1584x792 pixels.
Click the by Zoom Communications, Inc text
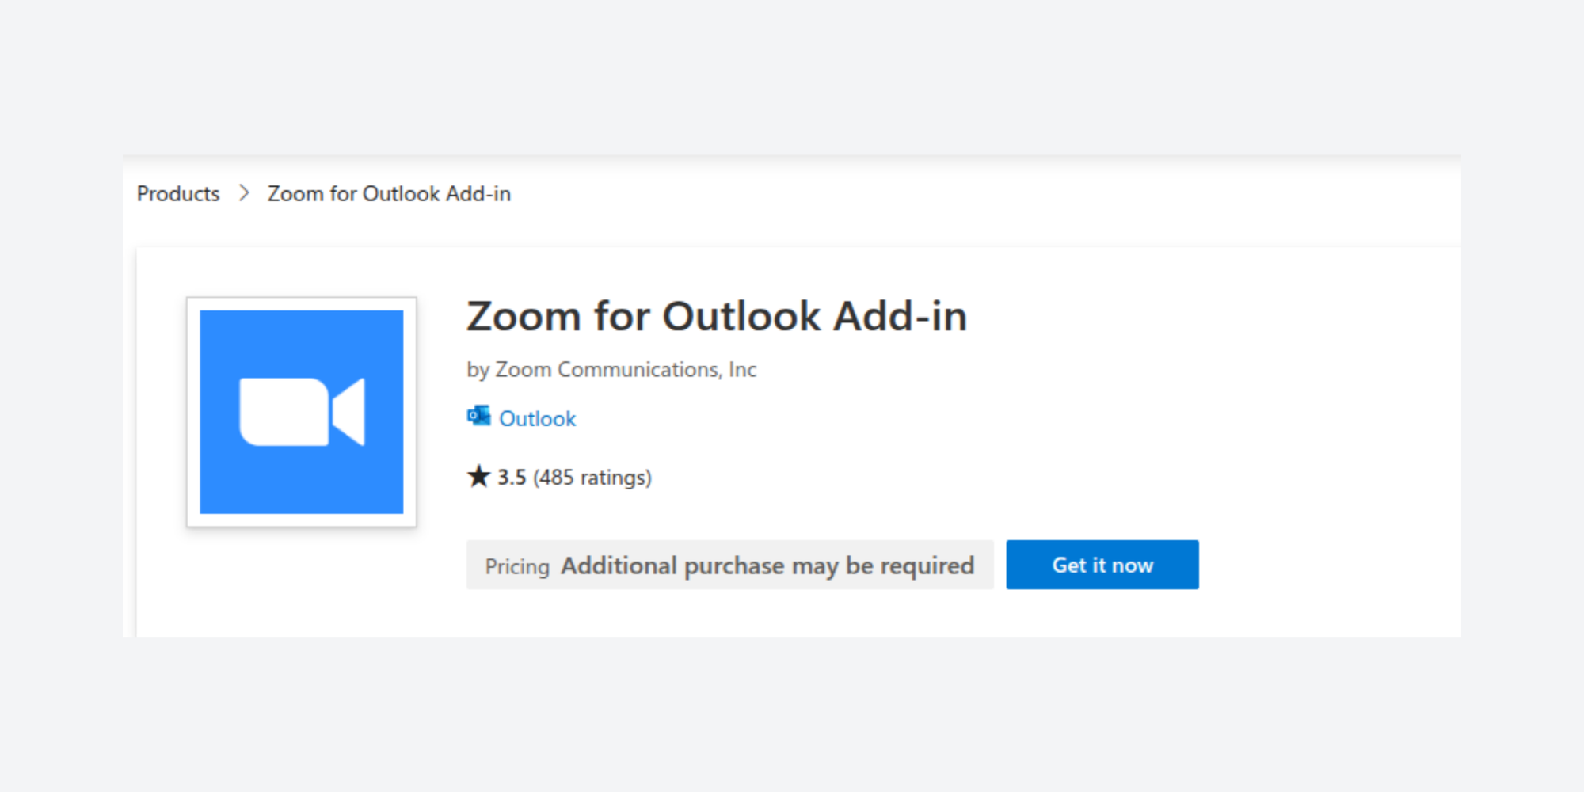611,370
